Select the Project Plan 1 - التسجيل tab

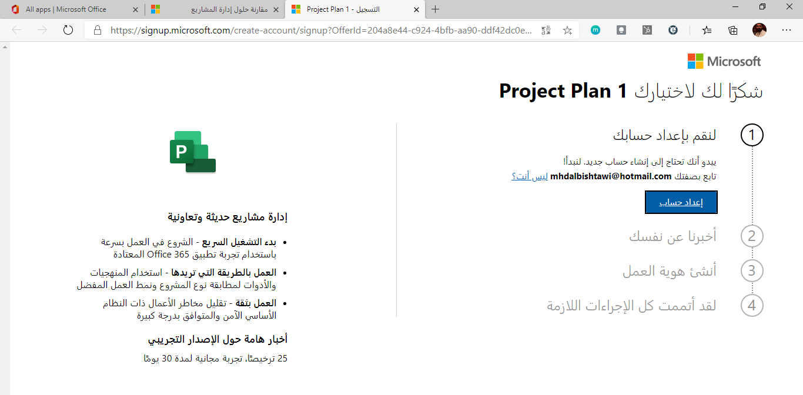(x=355, y=9)
